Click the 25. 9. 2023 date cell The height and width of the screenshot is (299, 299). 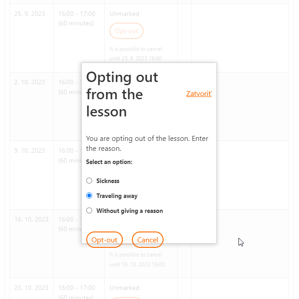[29, 14]
